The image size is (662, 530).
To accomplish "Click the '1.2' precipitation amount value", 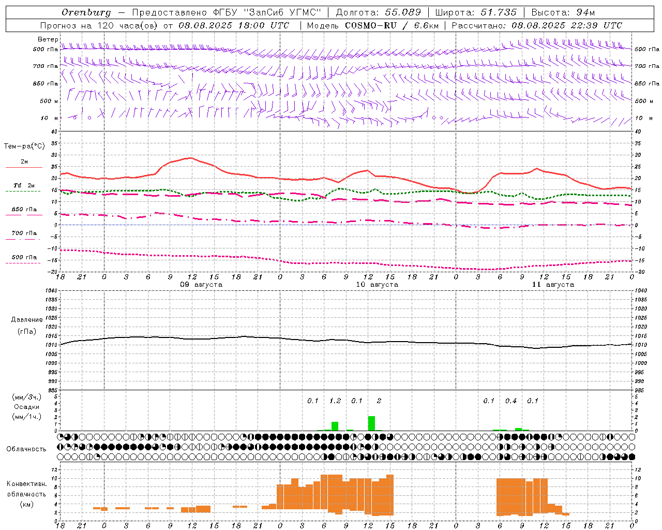I will point(335,401).
